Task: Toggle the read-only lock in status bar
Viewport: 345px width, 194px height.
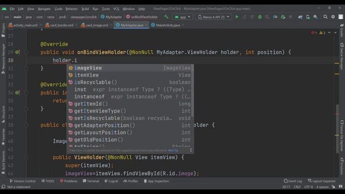Action: tap(334, 187)
